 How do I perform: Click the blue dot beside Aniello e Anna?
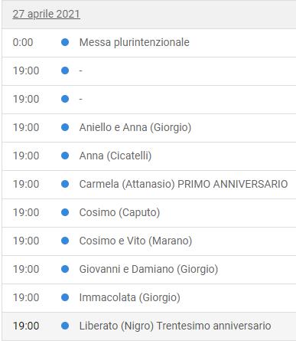pyautogui.click(x=65, y=127)
